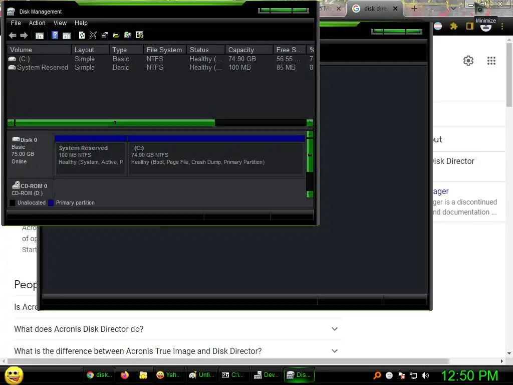The height and width of the screenshot is (385, 513).
Task: Open the Chrome Extensions puzzle icon
Action: (x=453, y=26)
